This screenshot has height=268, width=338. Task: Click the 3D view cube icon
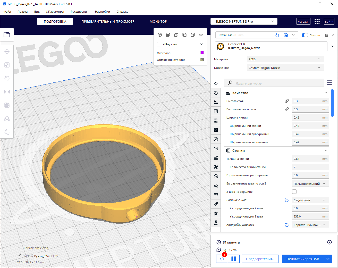click(x=160, y=35)
